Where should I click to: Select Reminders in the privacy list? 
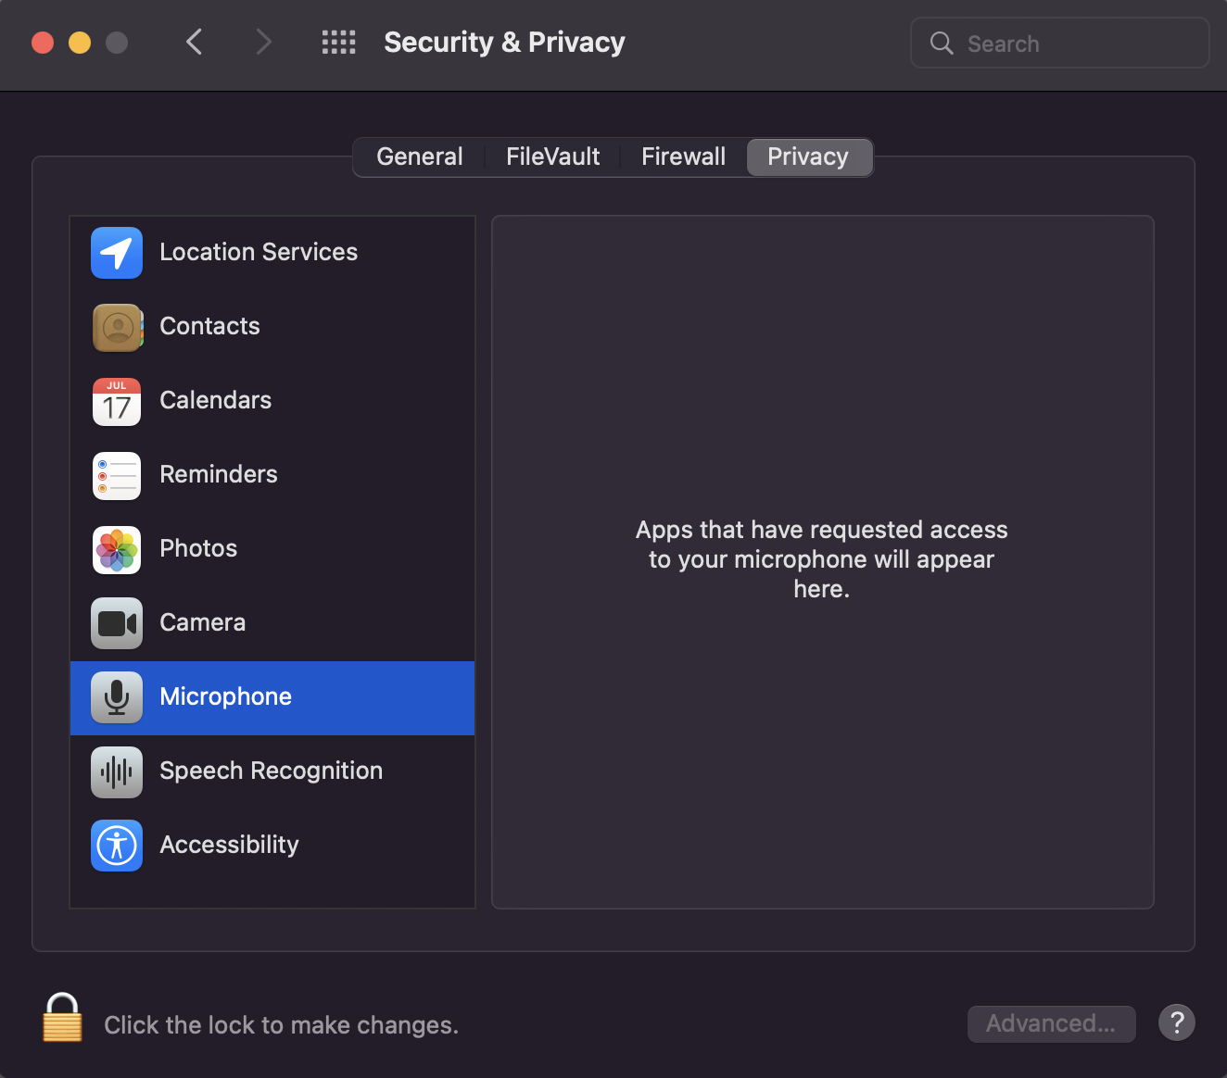click(272, 475)
